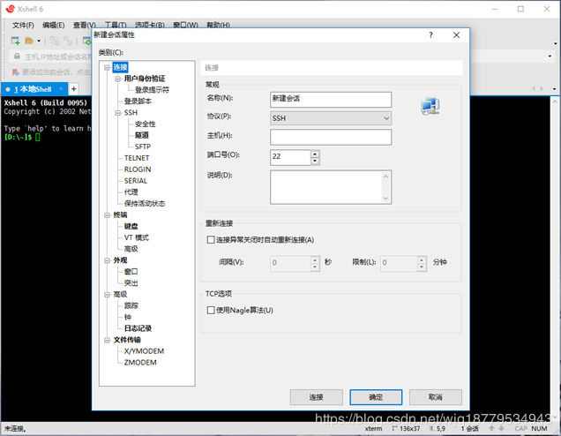Collapse the 文件传输 tree node
This screenshot has height=436, width=561.
click(107, 340)
